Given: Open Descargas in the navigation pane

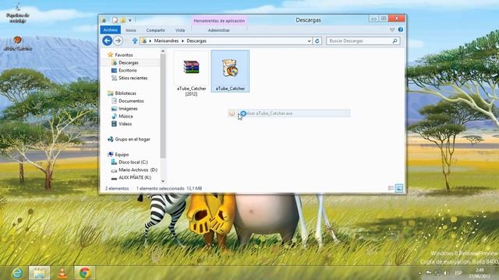Looking at the screenshot, I should [129, 62].
